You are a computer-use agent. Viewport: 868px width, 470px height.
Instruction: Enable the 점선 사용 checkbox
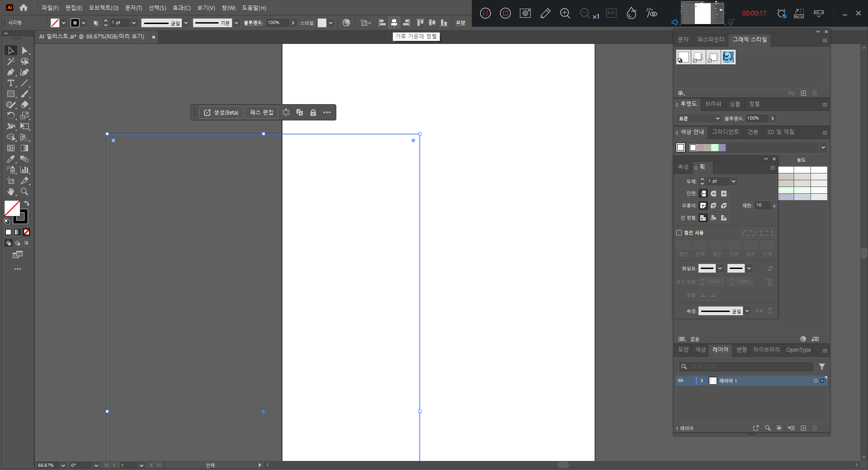[x=679, y=233]
